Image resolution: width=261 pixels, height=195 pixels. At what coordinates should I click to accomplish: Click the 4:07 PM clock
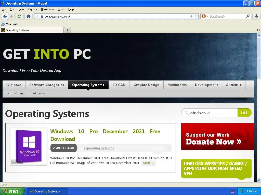coord(252,191)
